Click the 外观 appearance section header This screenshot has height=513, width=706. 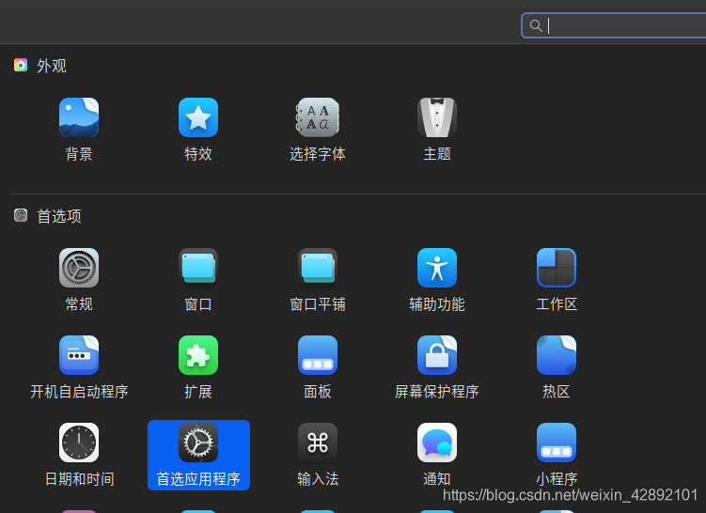(x=40, y=66)
